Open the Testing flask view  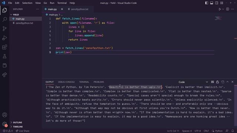(4, 57)
